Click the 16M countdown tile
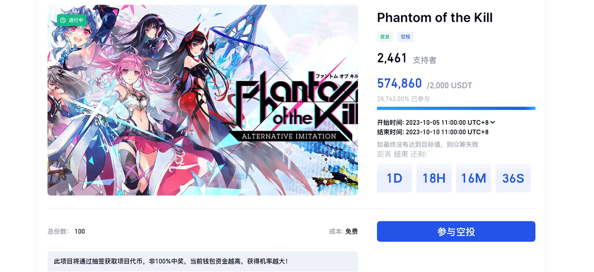Screen dimensions: 594x272 [473, 178]
